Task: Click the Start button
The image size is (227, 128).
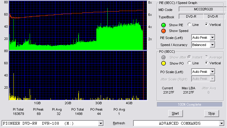Action: click(175, 113)
